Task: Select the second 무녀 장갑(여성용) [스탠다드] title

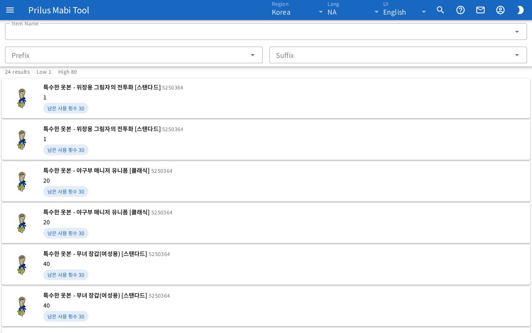Action: (x=95, y=296)
